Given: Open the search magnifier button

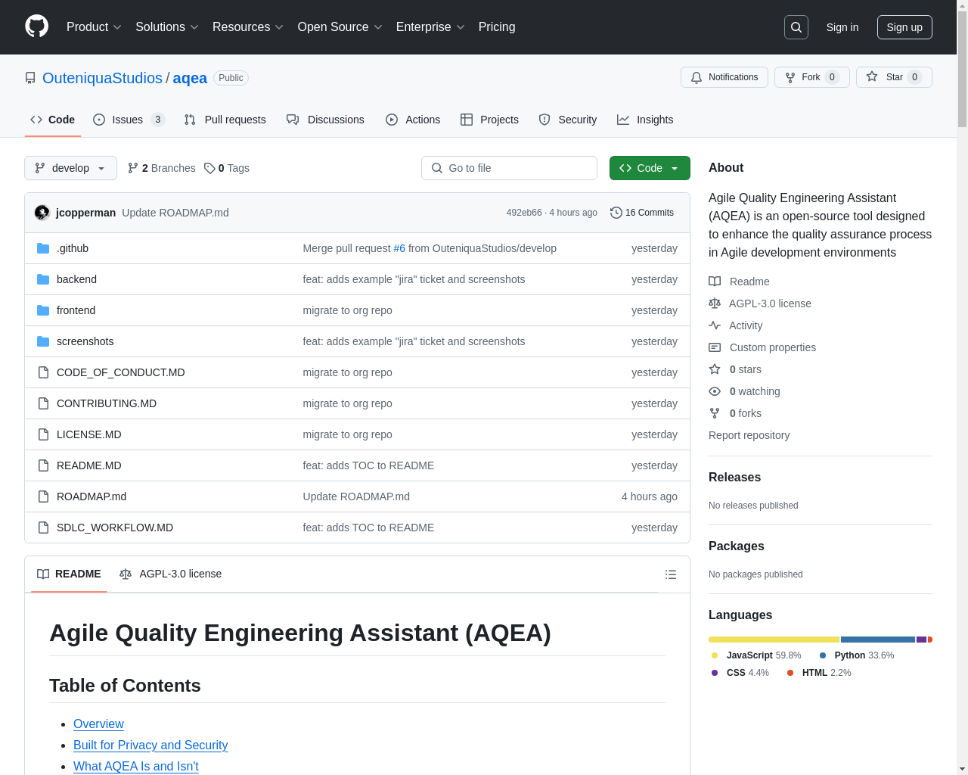Looking at the screenshot, I should 796,27.
